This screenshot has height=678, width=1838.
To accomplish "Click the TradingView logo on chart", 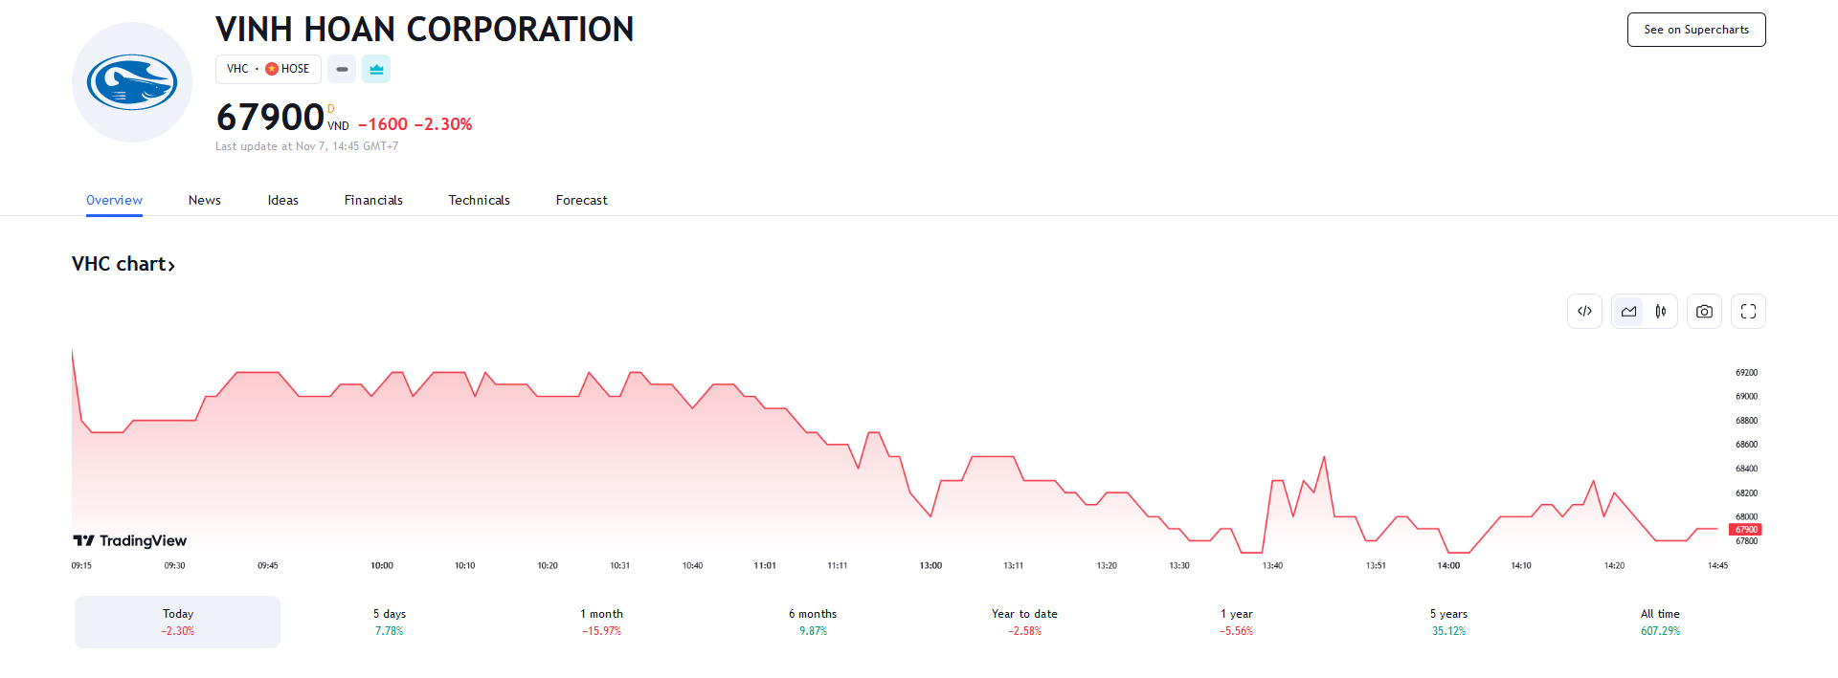I will (130, 541).
